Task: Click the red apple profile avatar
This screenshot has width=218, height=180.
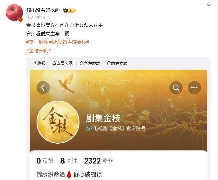Action: pos(14,13)
